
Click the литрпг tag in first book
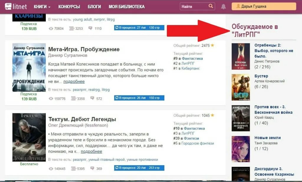point(99,19)
